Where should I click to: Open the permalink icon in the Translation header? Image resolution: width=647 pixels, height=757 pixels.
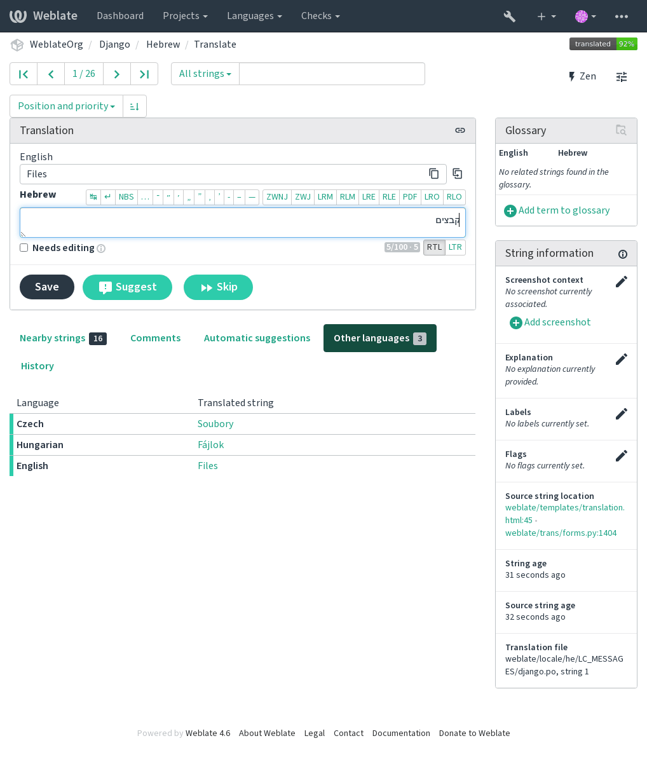(x=460, y=130)
